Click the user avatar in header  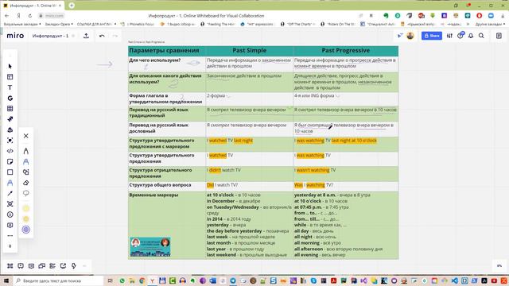tap(410, 36)
